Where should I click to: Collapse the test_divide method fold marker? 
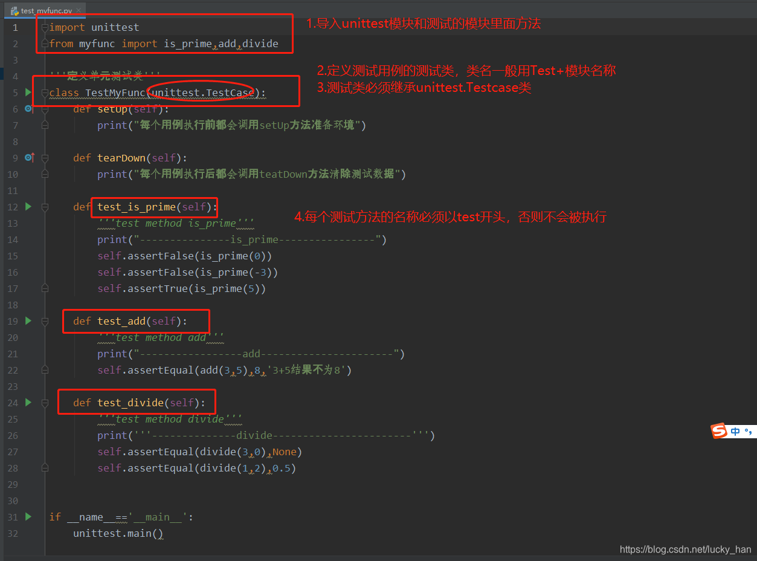pyautogui.click(x=45, y=403)
